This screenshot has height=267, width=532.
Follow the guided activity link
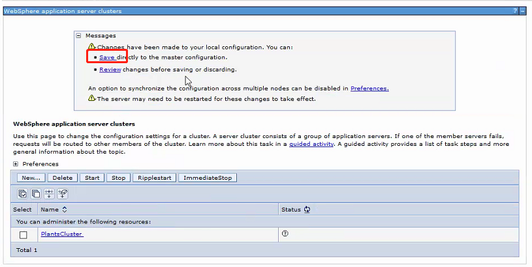[311, 144]
